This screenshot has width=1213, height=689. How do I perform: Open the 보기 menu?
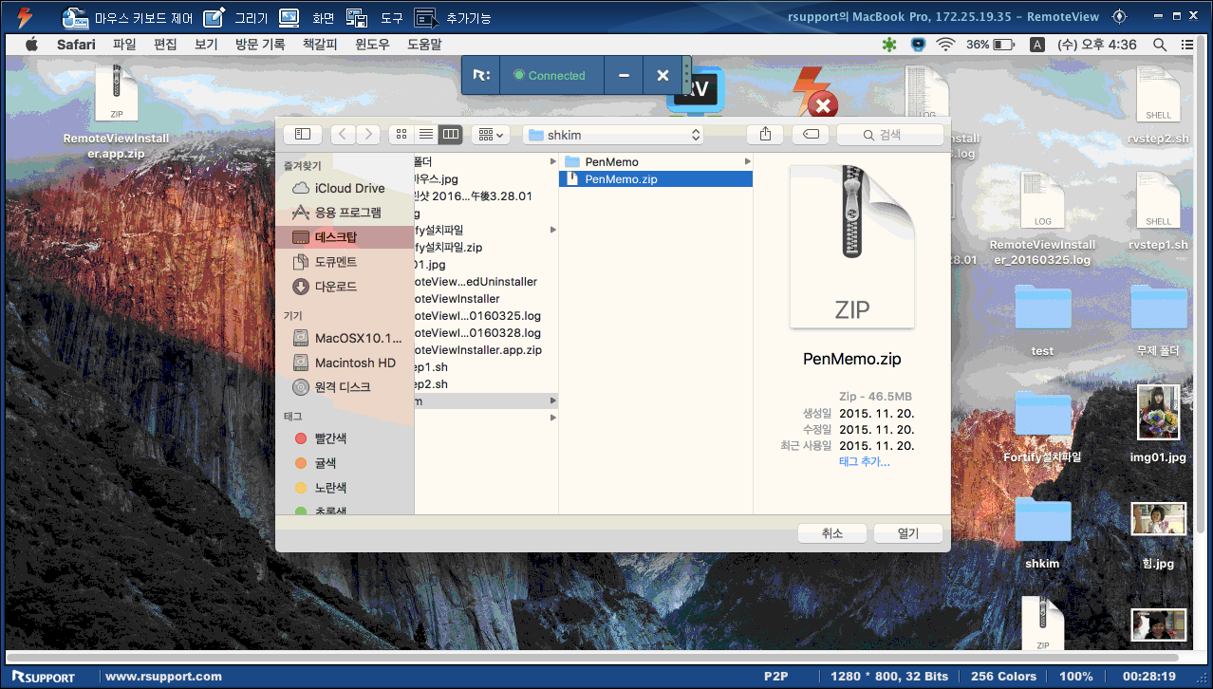(x=206, y=45)
